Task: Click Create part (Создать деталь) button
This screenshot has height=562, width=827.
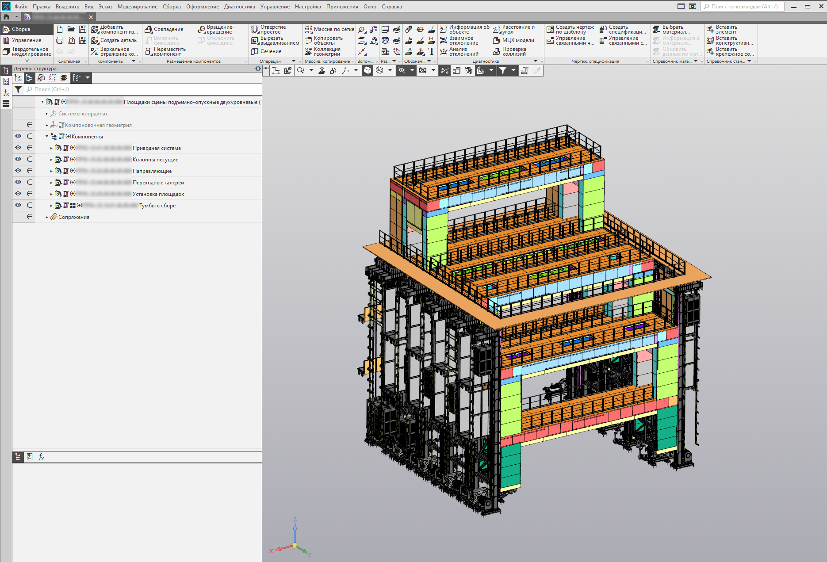Action: click(x=115, y=40)
